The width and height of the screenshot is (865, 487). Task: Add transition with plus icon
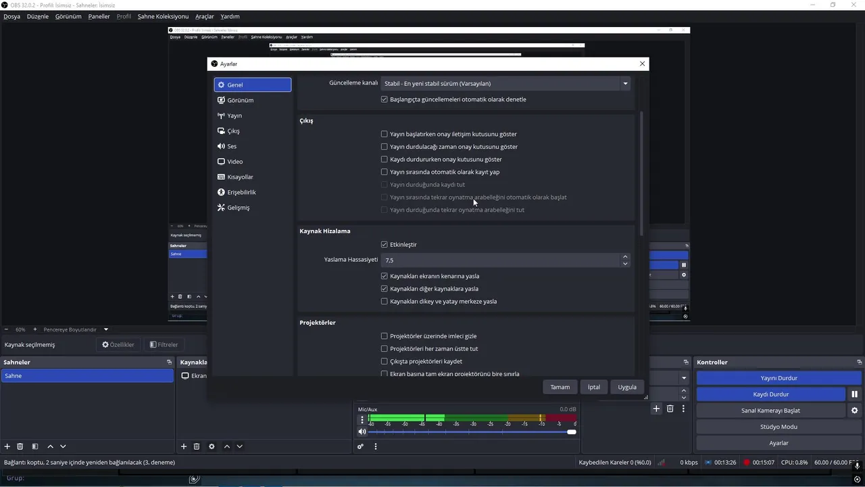click(656, 409)
